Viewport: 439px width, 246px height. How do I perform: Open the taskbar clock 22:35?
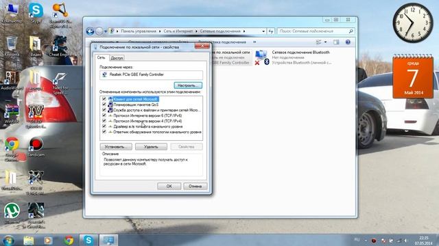point(424,241)
